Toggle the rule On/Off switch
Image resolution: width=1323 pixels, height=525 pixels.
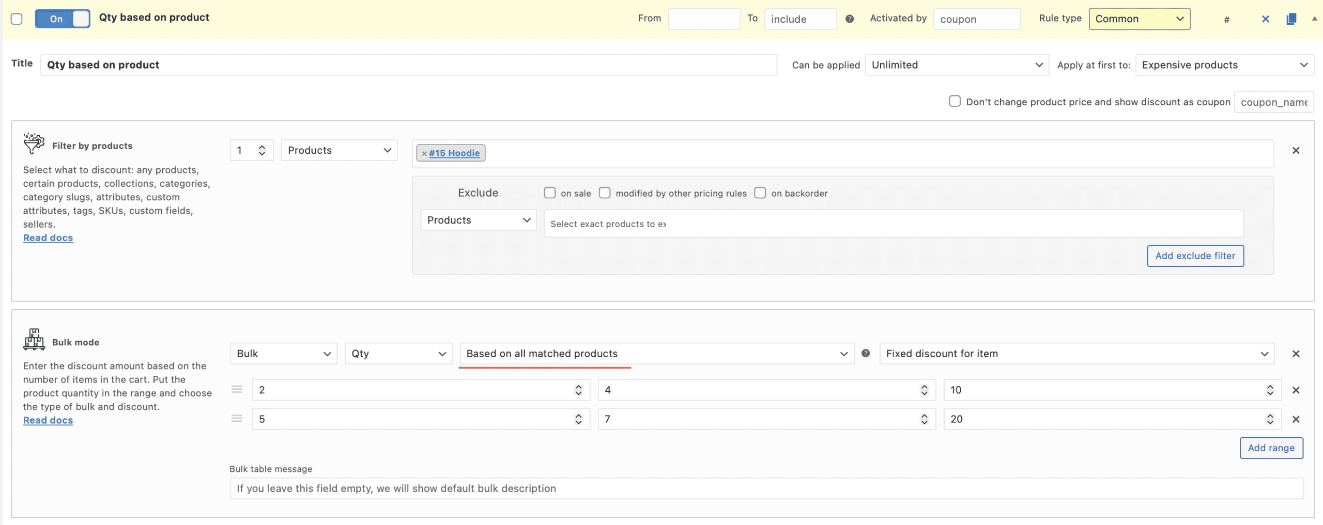coord(63,19)
